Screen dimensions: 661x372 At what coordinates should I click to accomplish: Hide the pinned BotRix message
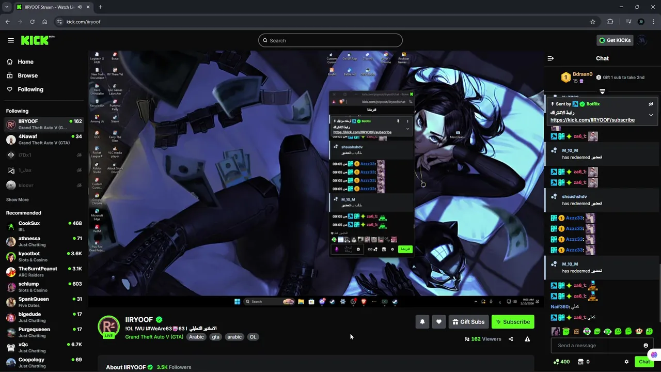click(651, 104)
